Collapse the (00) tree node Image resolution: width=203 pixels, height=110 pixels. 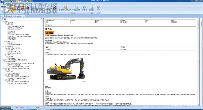coord(4,23)
